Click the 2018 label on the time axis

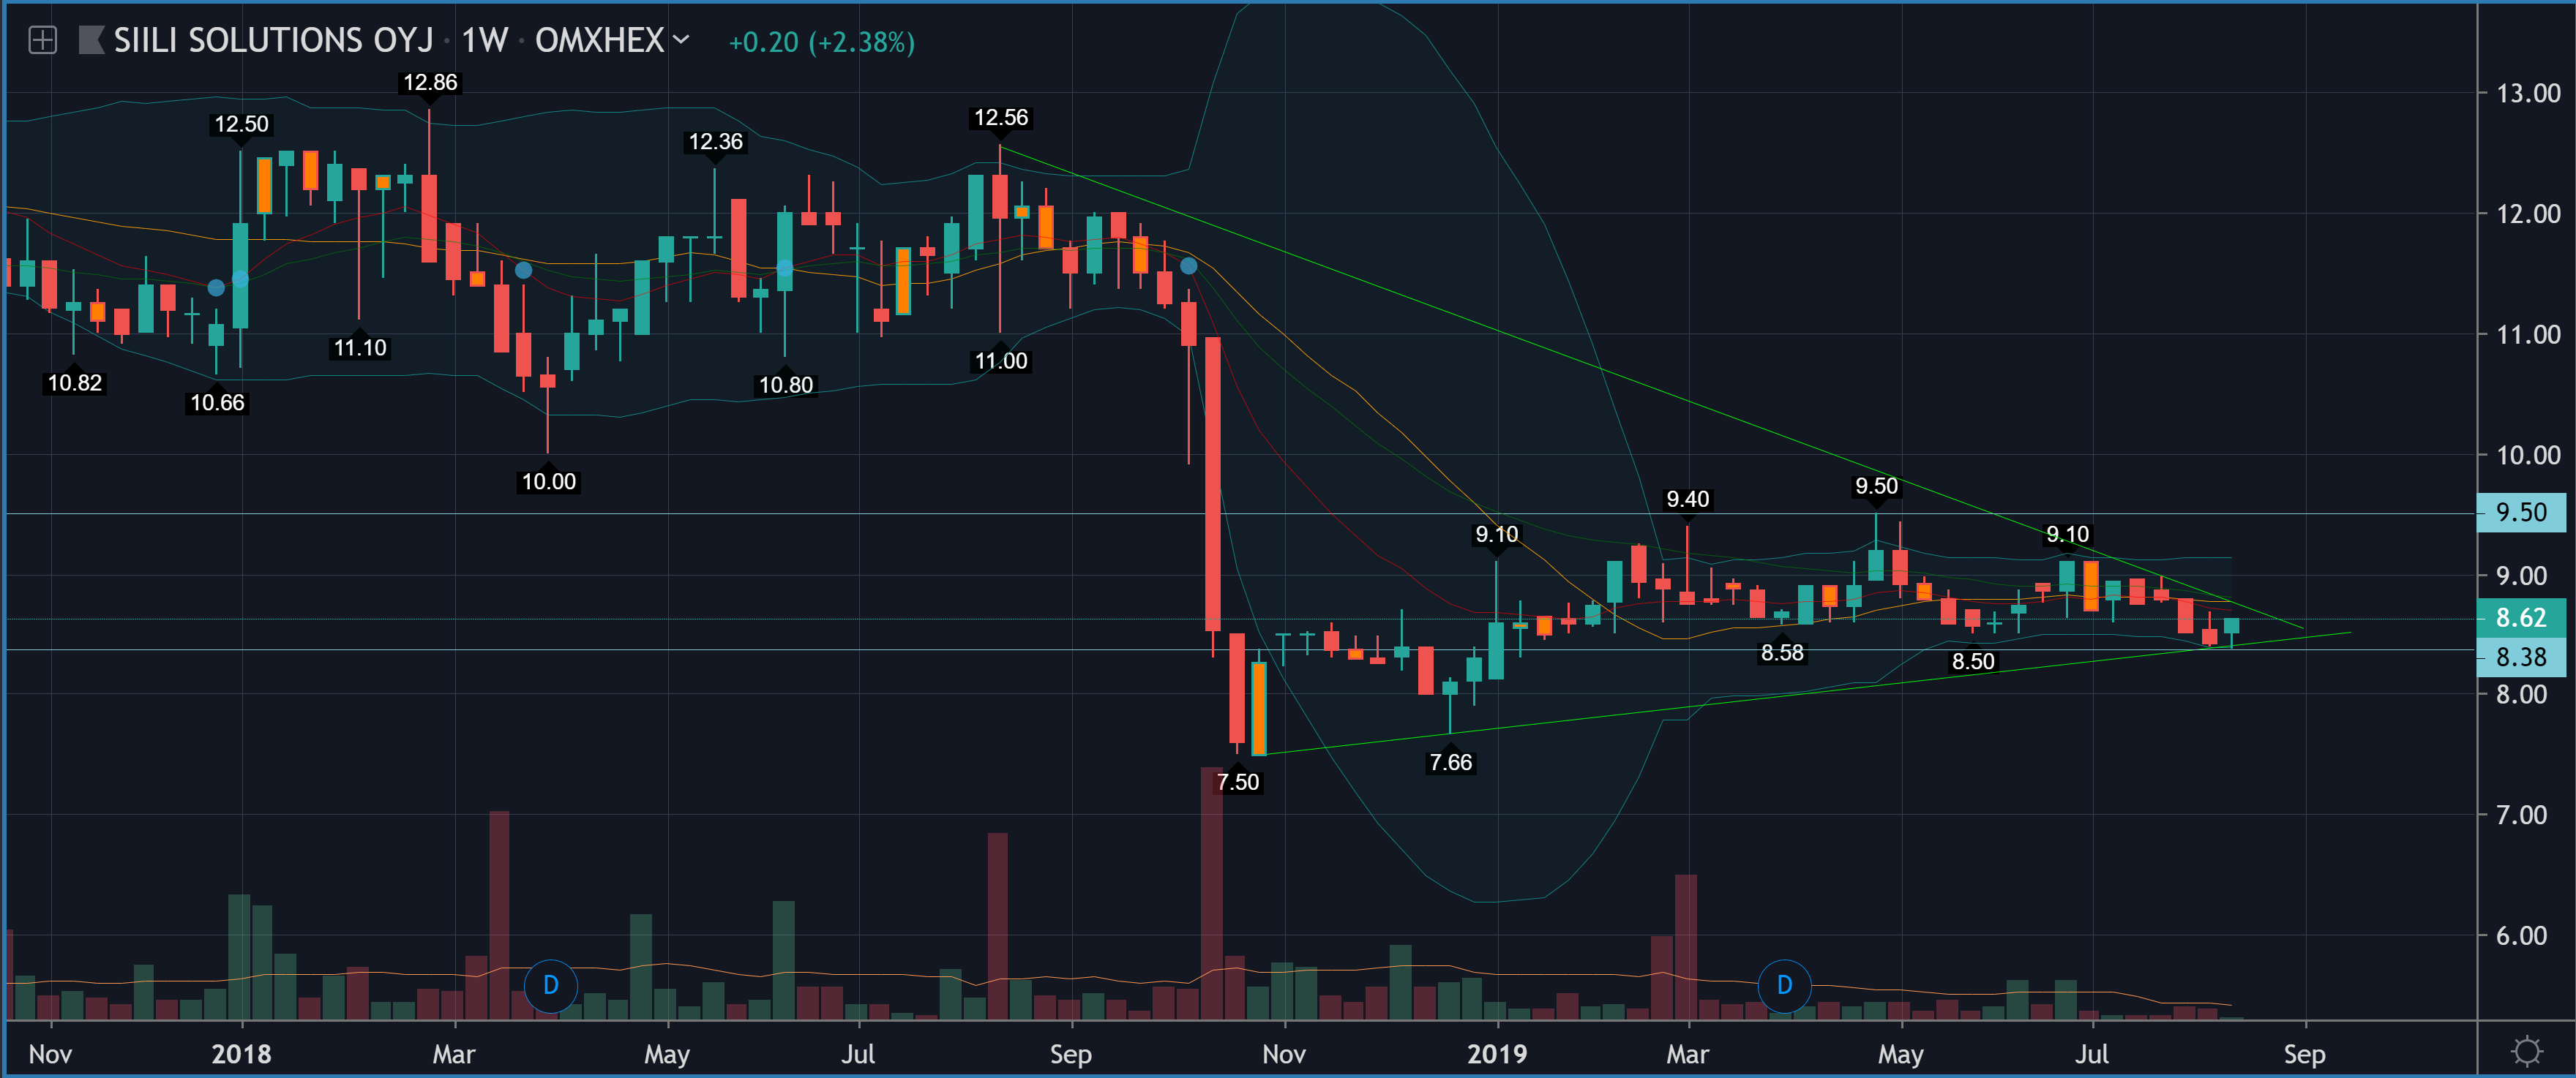(x=241, y=1054)
